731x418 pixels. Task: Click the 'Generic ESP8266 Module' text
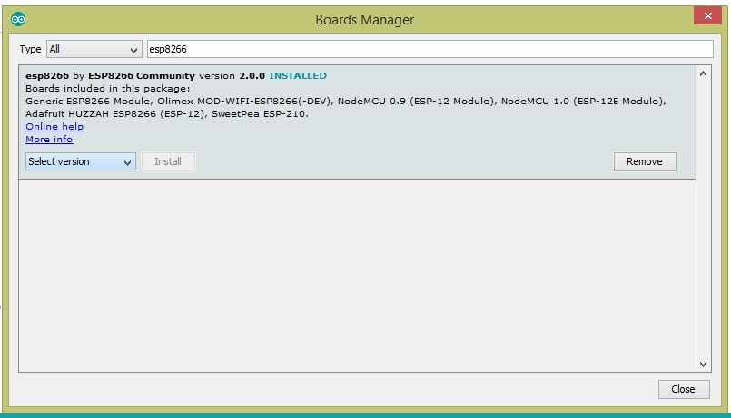tap(88, 101)
